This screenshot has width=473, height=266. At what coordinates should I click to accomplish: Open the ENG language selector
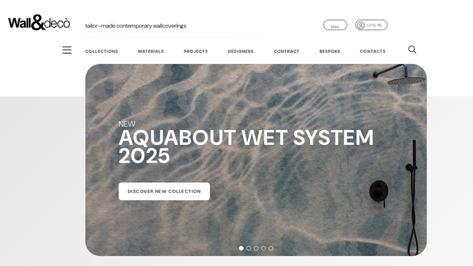pyautogui.click(x=335, y=25)
